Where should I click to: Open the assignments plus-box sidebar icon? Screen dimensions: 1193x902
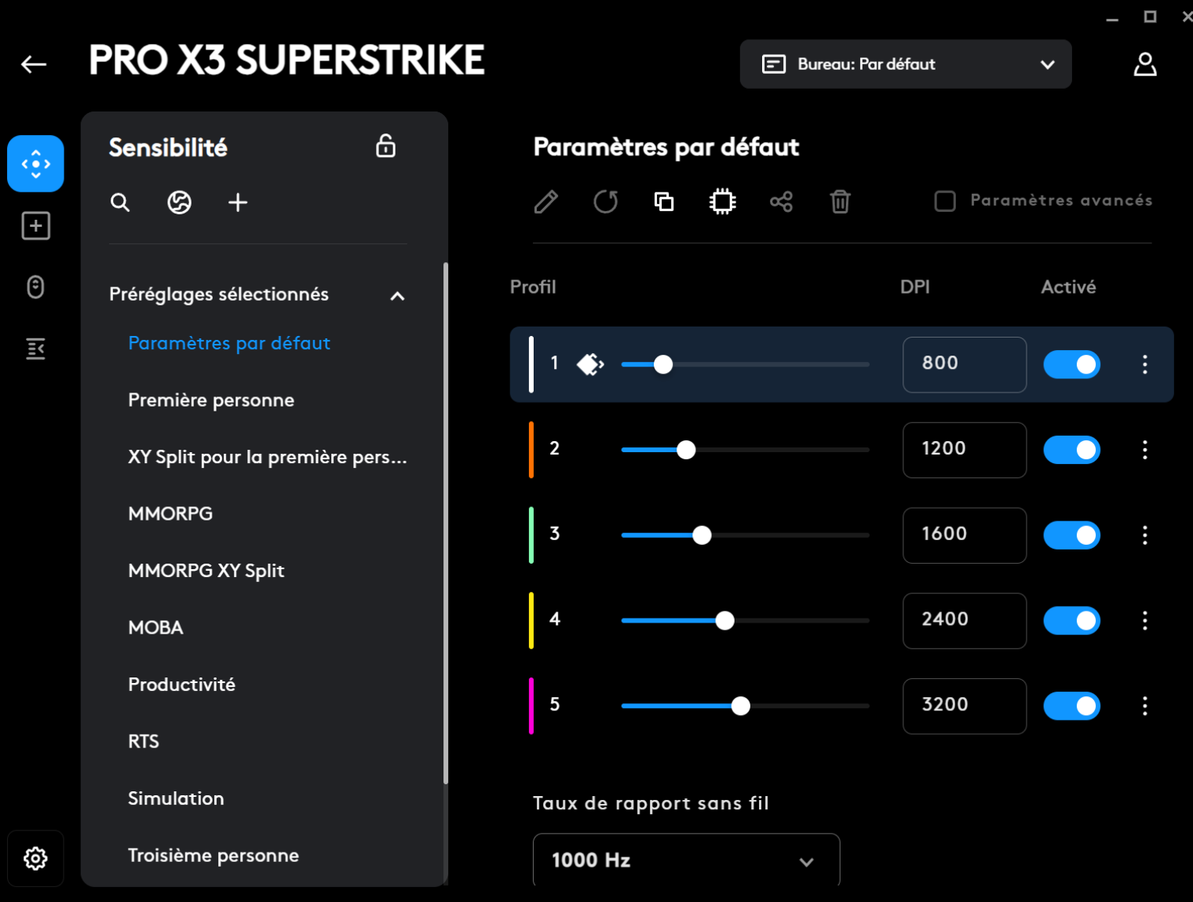[x=35, y=226]
